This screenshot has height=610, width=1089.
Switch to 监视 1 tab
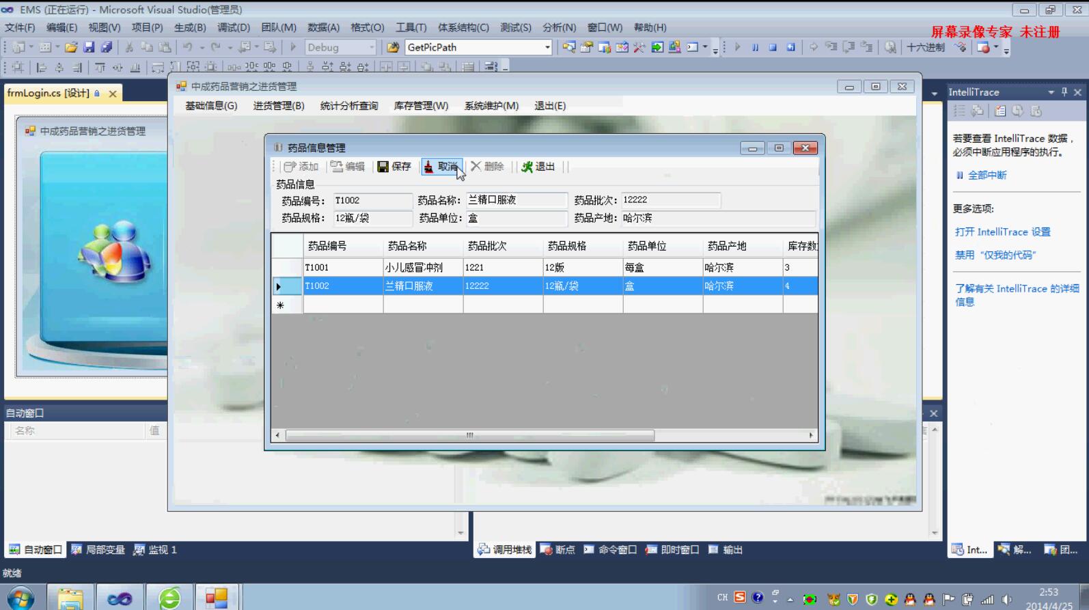click(x=155, y=550)
